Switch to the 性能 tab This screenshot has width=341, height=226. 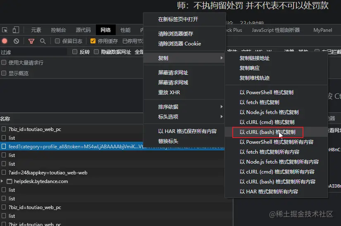[126, 30]
